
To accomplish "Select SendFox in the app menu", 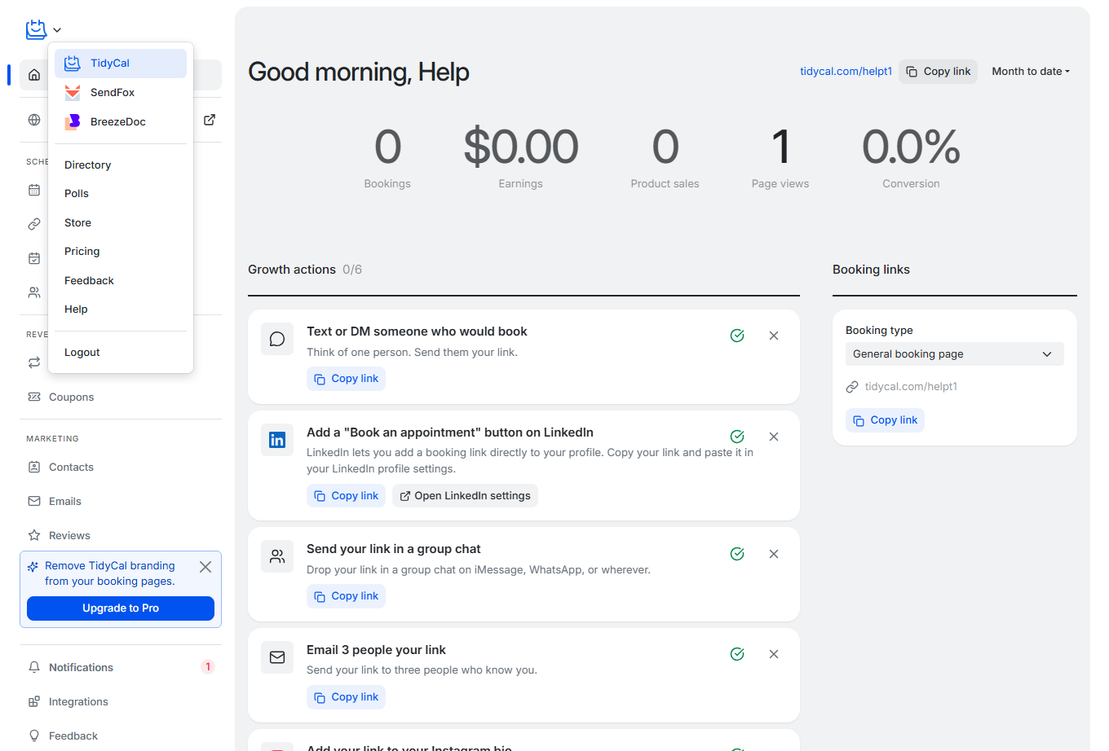I will click(121, 93).
